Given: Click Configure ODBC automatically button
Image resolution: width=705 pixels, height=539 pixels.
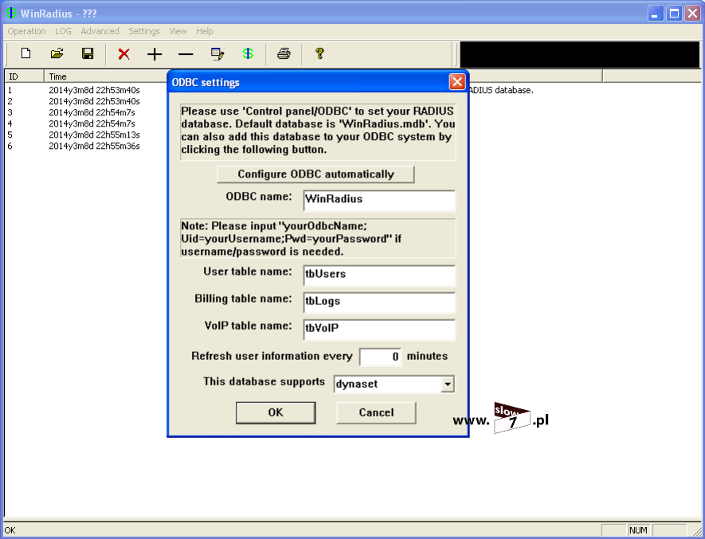Looking at the screenshot, I should tap(315, 174).
